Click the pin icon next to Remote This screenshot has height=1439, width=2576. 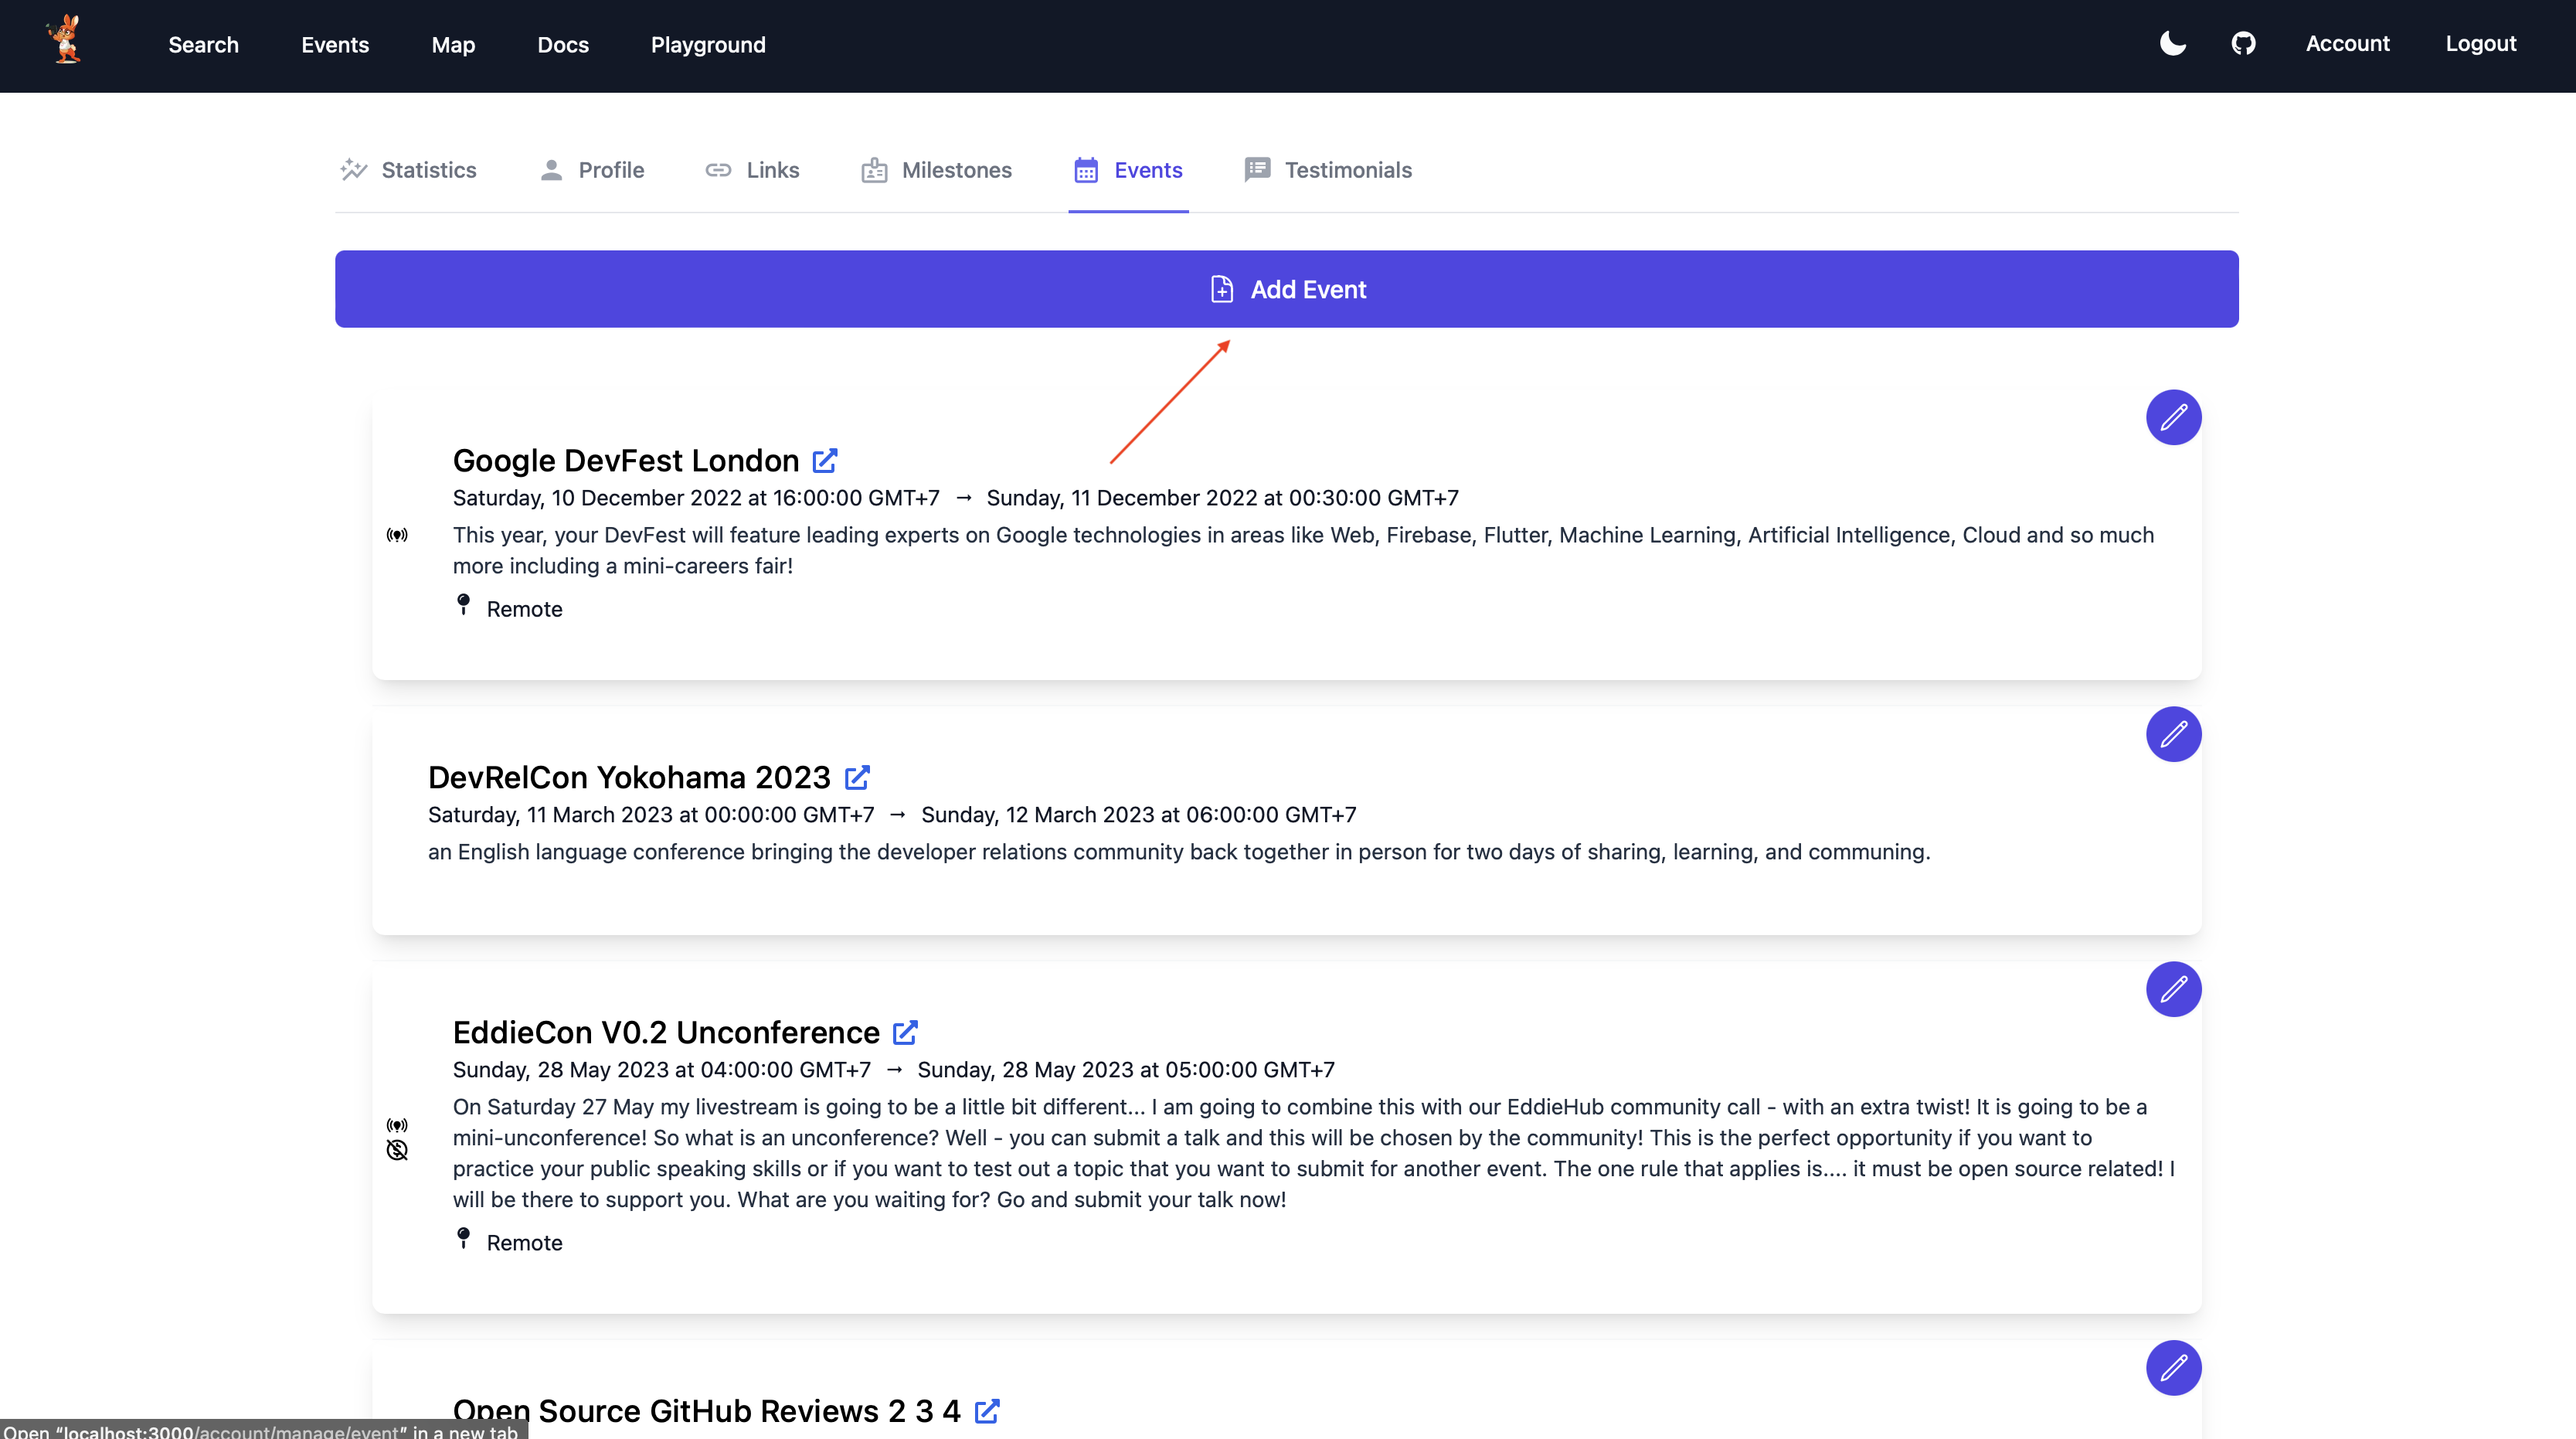point(464,605)
